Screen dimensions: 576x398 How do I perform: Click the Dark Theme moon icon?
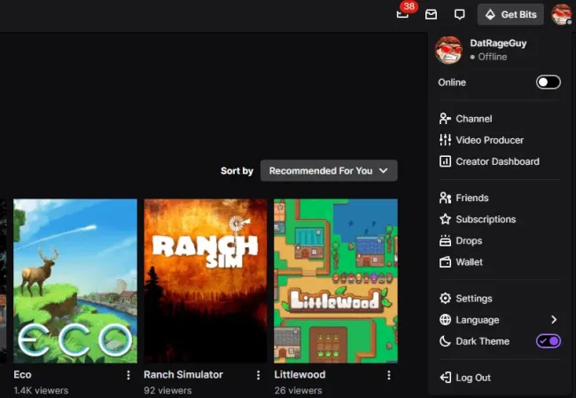445,341
